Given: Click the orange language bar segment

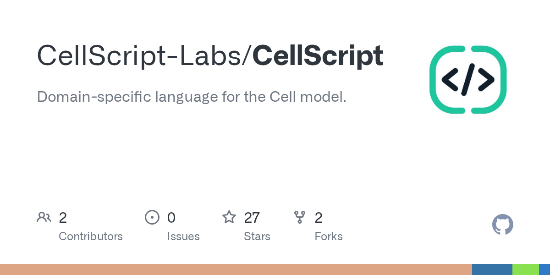Looking at the screenshot, I should pyautogui.click(x=236, y=269).
